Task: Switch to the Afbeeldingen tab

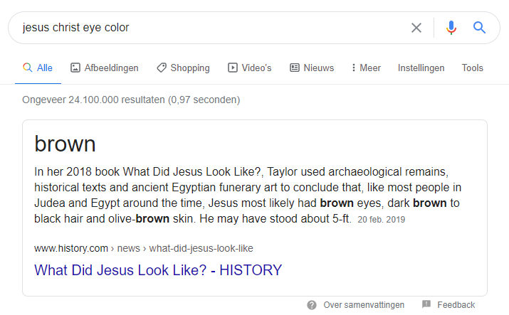Action: pyautogui.click(x=111, y=68)
